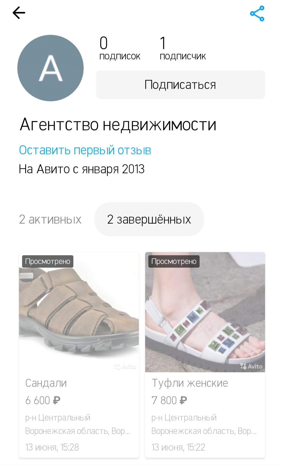Open the share profile icon
Screen dimensions: 284x465
257,13
